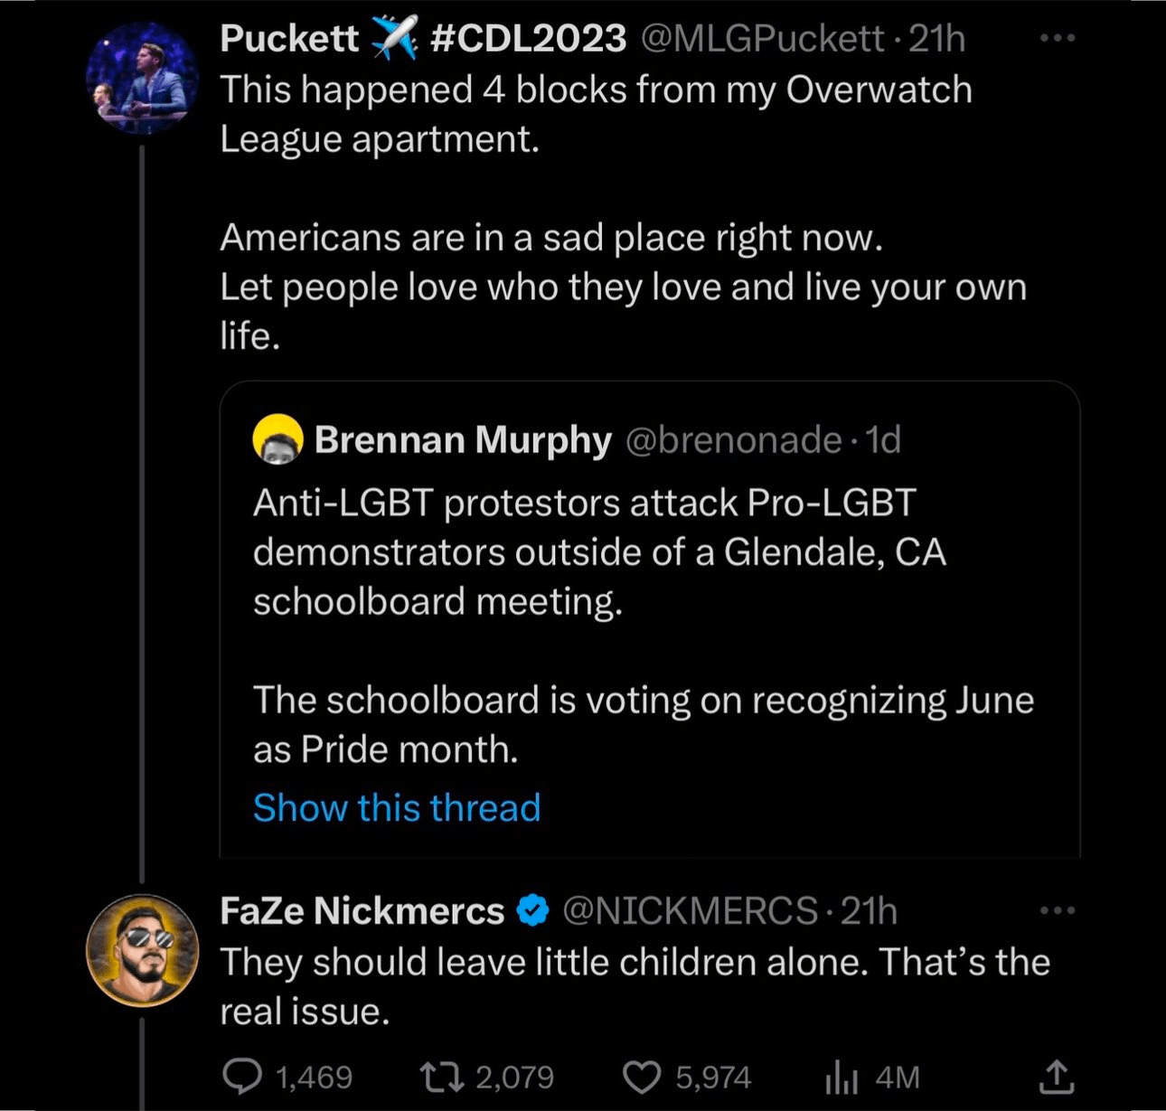Image resolution: width=1166 pixels, height=1111 pixels.
Task: View analytics for the 4M views
Action: (842, 1077)
